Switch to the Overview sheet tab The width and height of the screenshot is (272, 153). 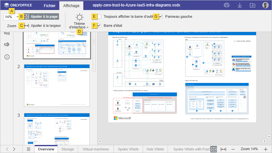(46, 149)
